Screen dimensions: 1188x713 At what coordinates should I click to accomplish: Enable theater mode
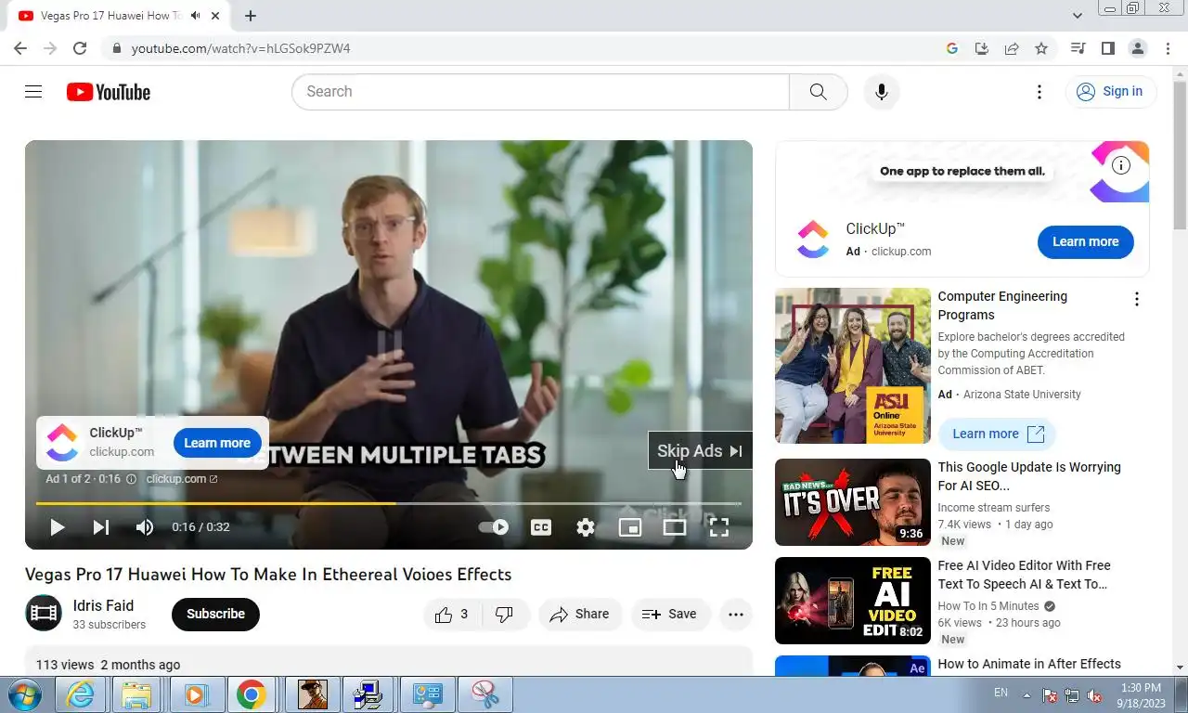pyautogui.click(x=675, y=527)
